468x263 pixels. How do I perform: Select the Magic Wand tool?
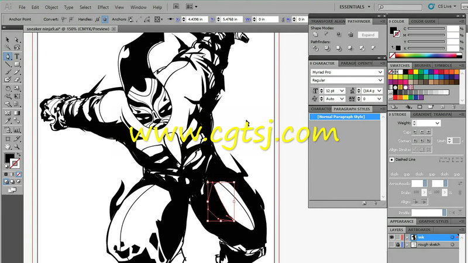8,48
